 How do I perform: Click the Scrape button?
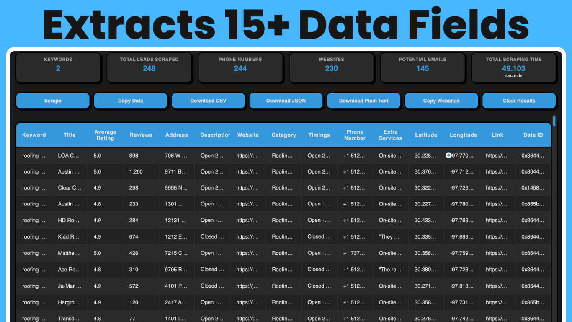point(53,101)
